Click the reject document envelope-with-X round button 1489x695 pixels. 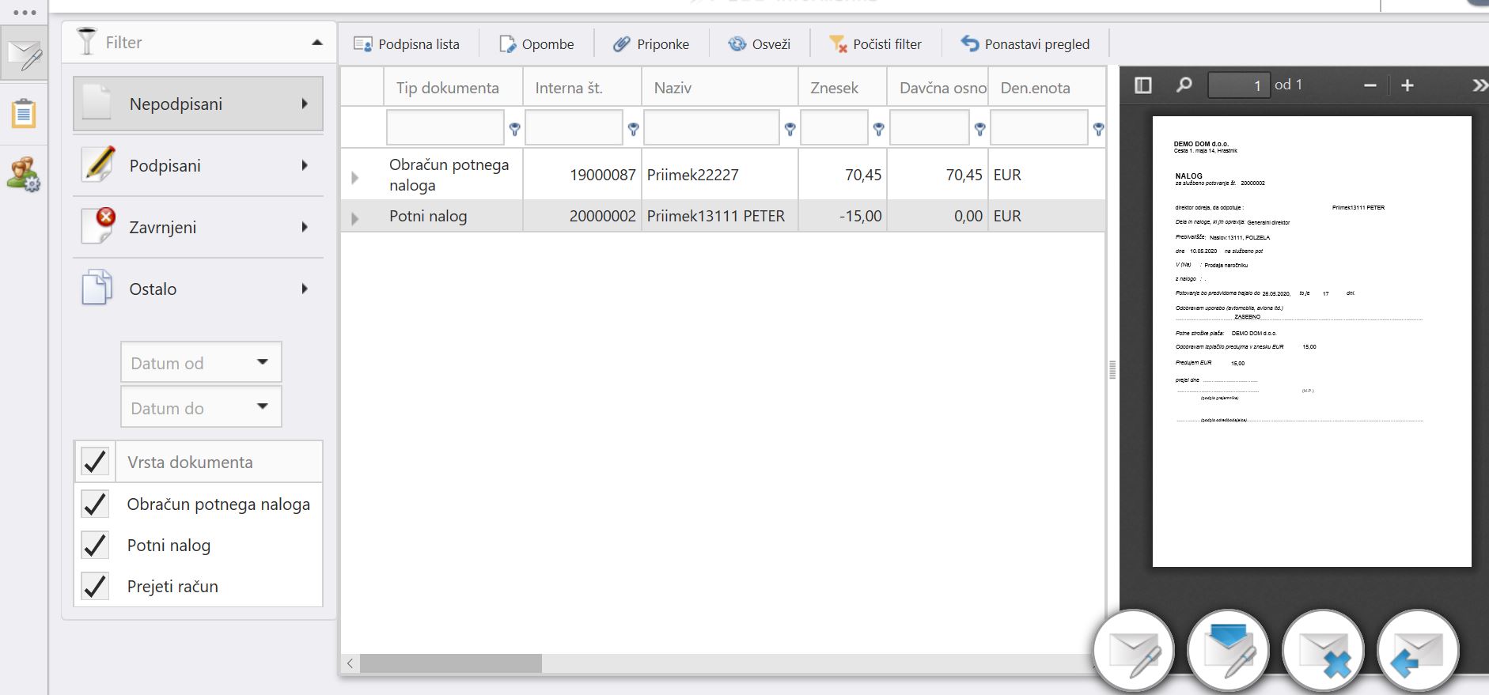click(x=1323, y=651)
